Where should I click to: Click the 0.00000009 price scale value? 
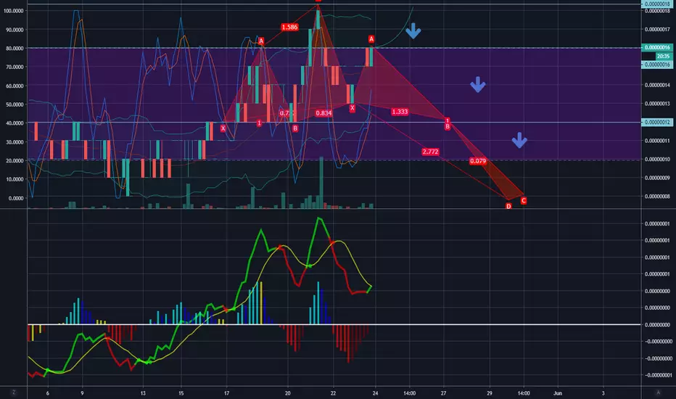coord(657,178)
